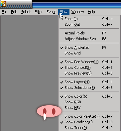Open the Edit menu
The image size is (121, 131).
[x=14, y=12]
